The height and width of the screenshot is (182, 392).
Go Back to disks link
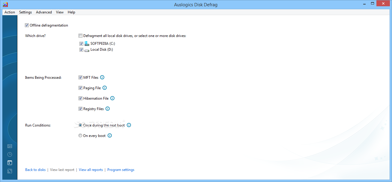[35, 170]
